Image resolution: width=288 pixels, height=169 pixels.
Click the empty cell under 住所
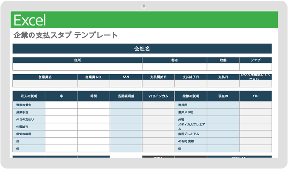pyautogui.click(x=78, y=67)
